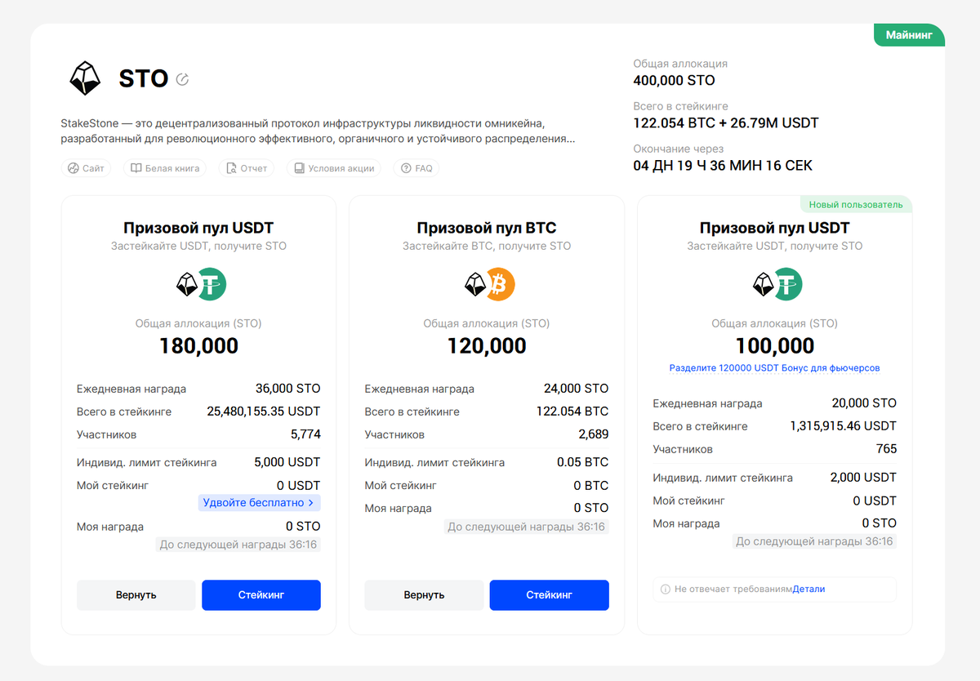Click Вернуть in the 180,000 USDT pool
980x681 pixels.
(x=136, y=595)
